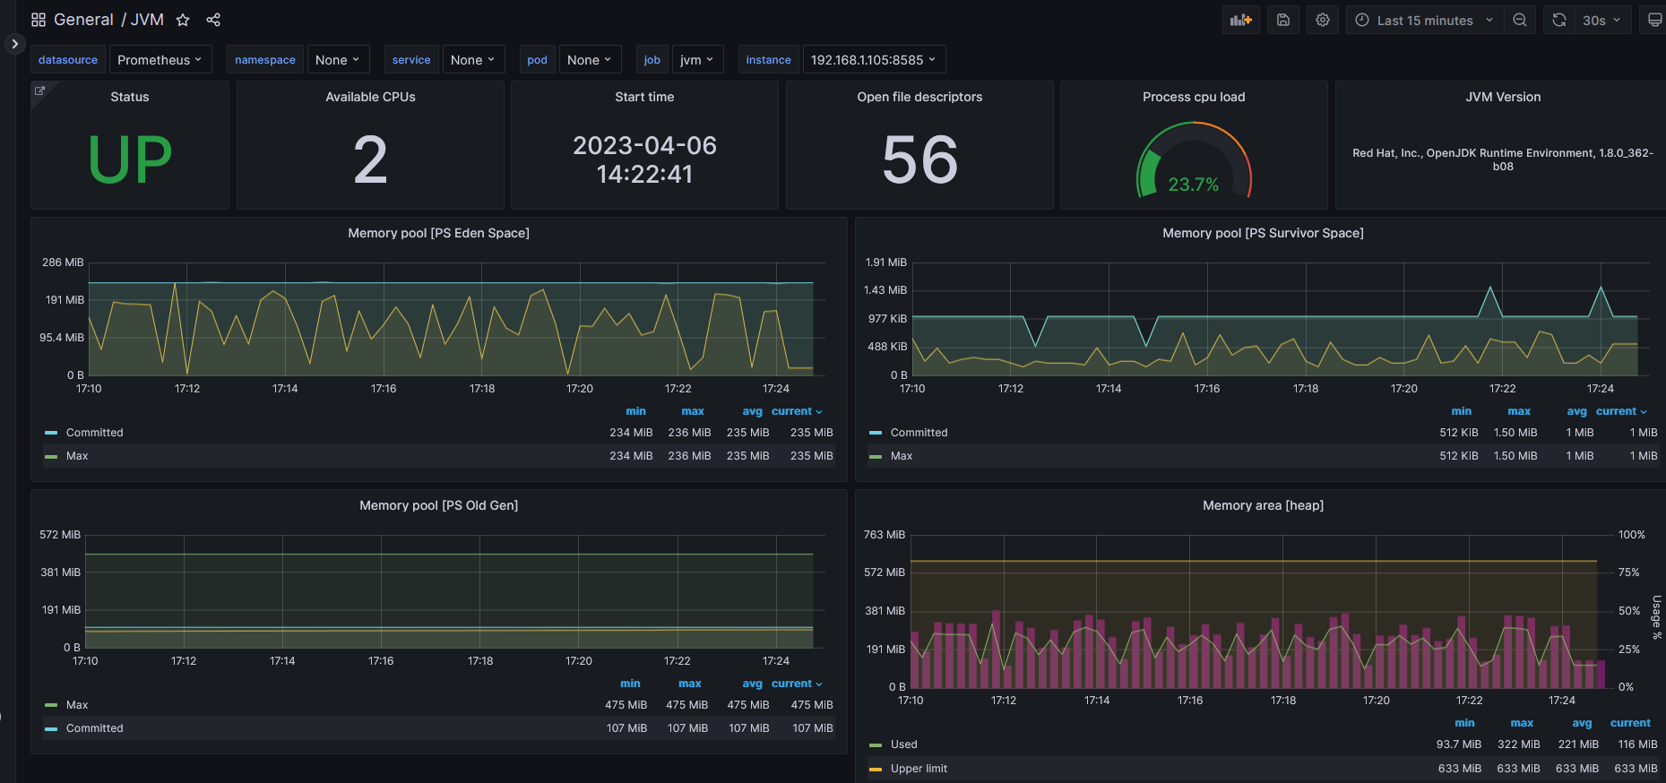Change color of Old Gen Max swatch

(x=51, y=705)
